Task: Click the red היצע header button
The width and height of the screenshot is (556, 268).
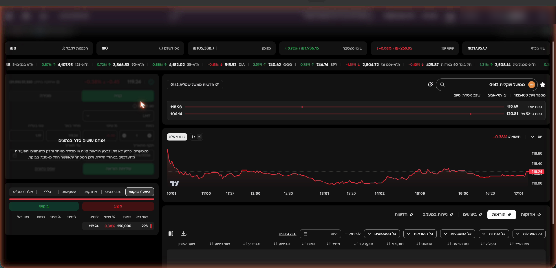Action: 118,206
